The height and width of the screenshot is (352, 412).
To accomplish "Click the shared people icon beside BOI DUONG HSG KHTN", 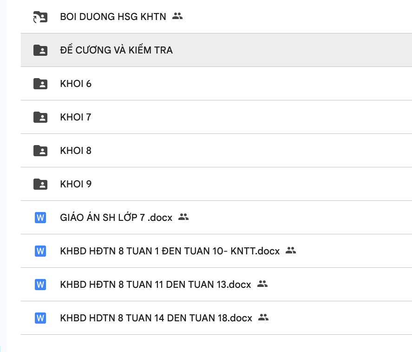I will pyautogui.click(x=177, y=16).
